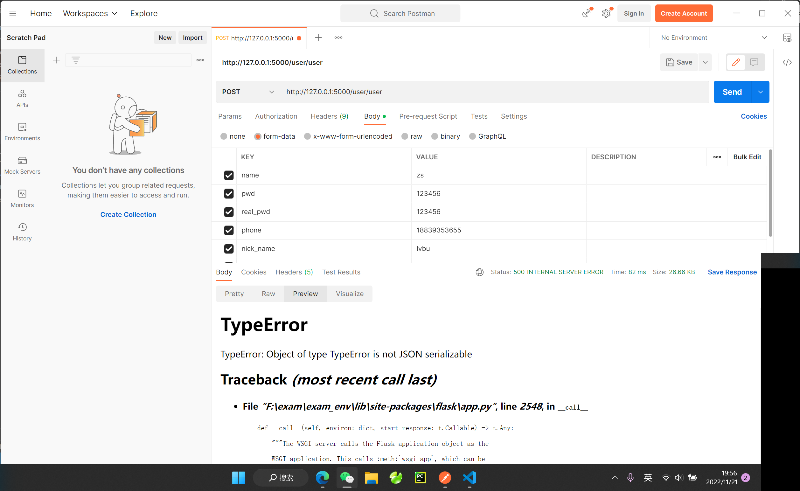The width and height of the screenshot is (800, 491).
Task: Click the create new collection plus icon
Action: [x=56, y=60]
